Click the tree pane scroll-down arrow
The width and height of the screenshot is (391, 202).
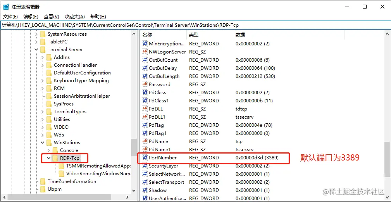point(134,190)
